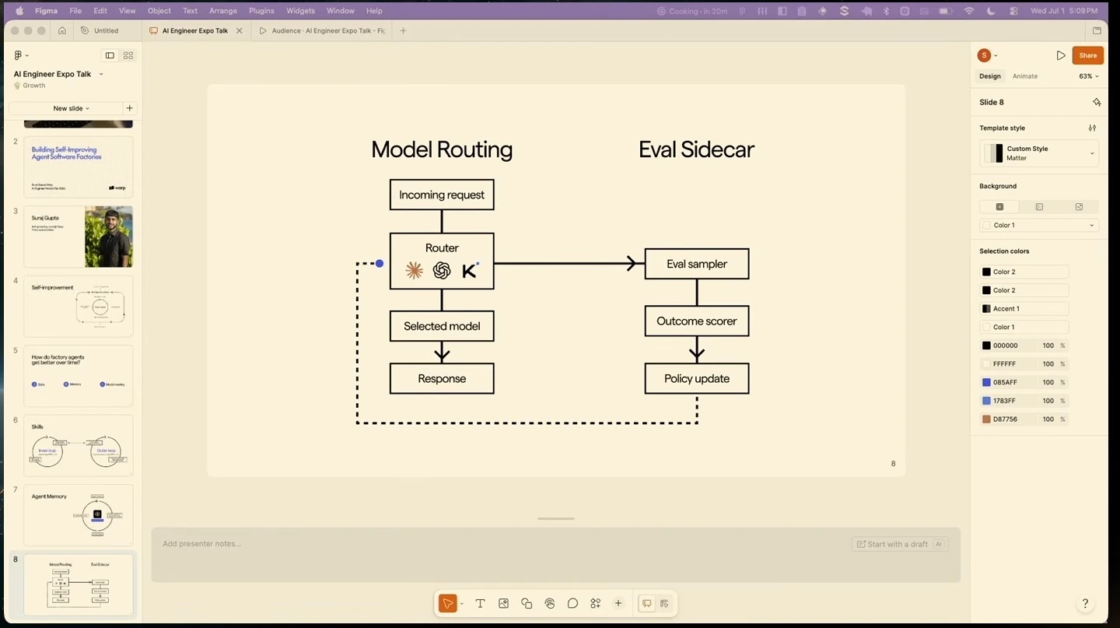Open the move tool variants chevron
The width and height of the screenshot is (1120, 628).
[461, 604]
